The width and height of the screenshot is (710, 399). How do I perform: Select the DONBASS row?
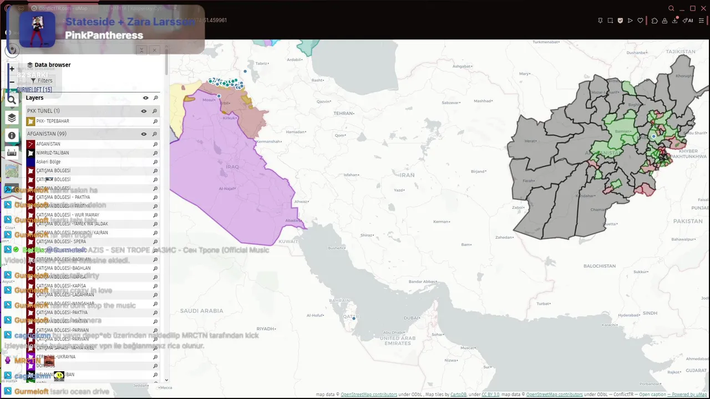(x=93, y=366)
